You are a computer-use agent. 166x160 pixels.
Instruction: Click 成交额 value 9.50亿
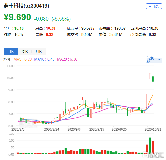point(87,35)
